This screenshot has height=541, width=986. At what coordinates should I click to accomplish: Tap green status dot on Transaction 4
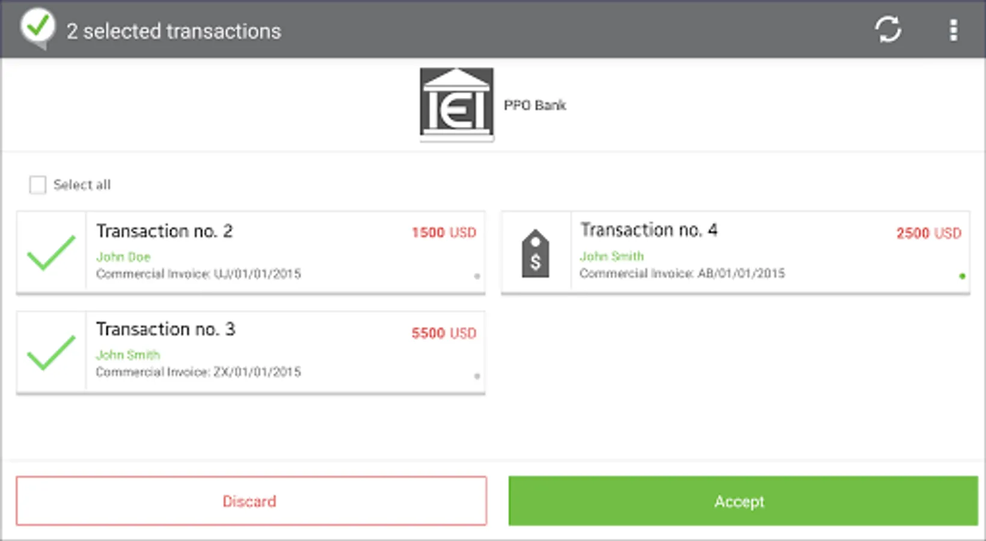point(962,276)
